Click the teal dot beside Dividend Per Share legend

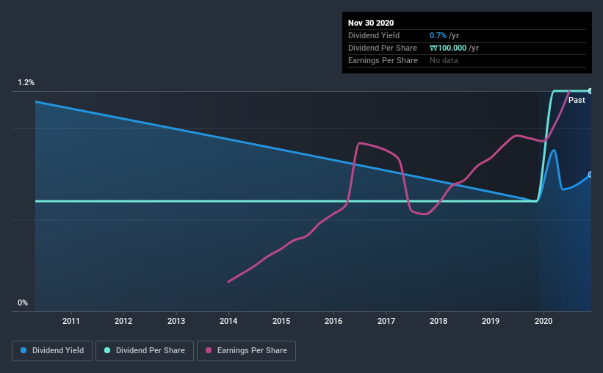pyautogui.click(x=108, y=351)
